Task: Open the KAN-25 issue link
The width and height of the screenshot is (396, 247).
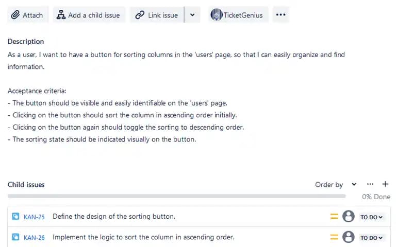Action: [34, 217]
